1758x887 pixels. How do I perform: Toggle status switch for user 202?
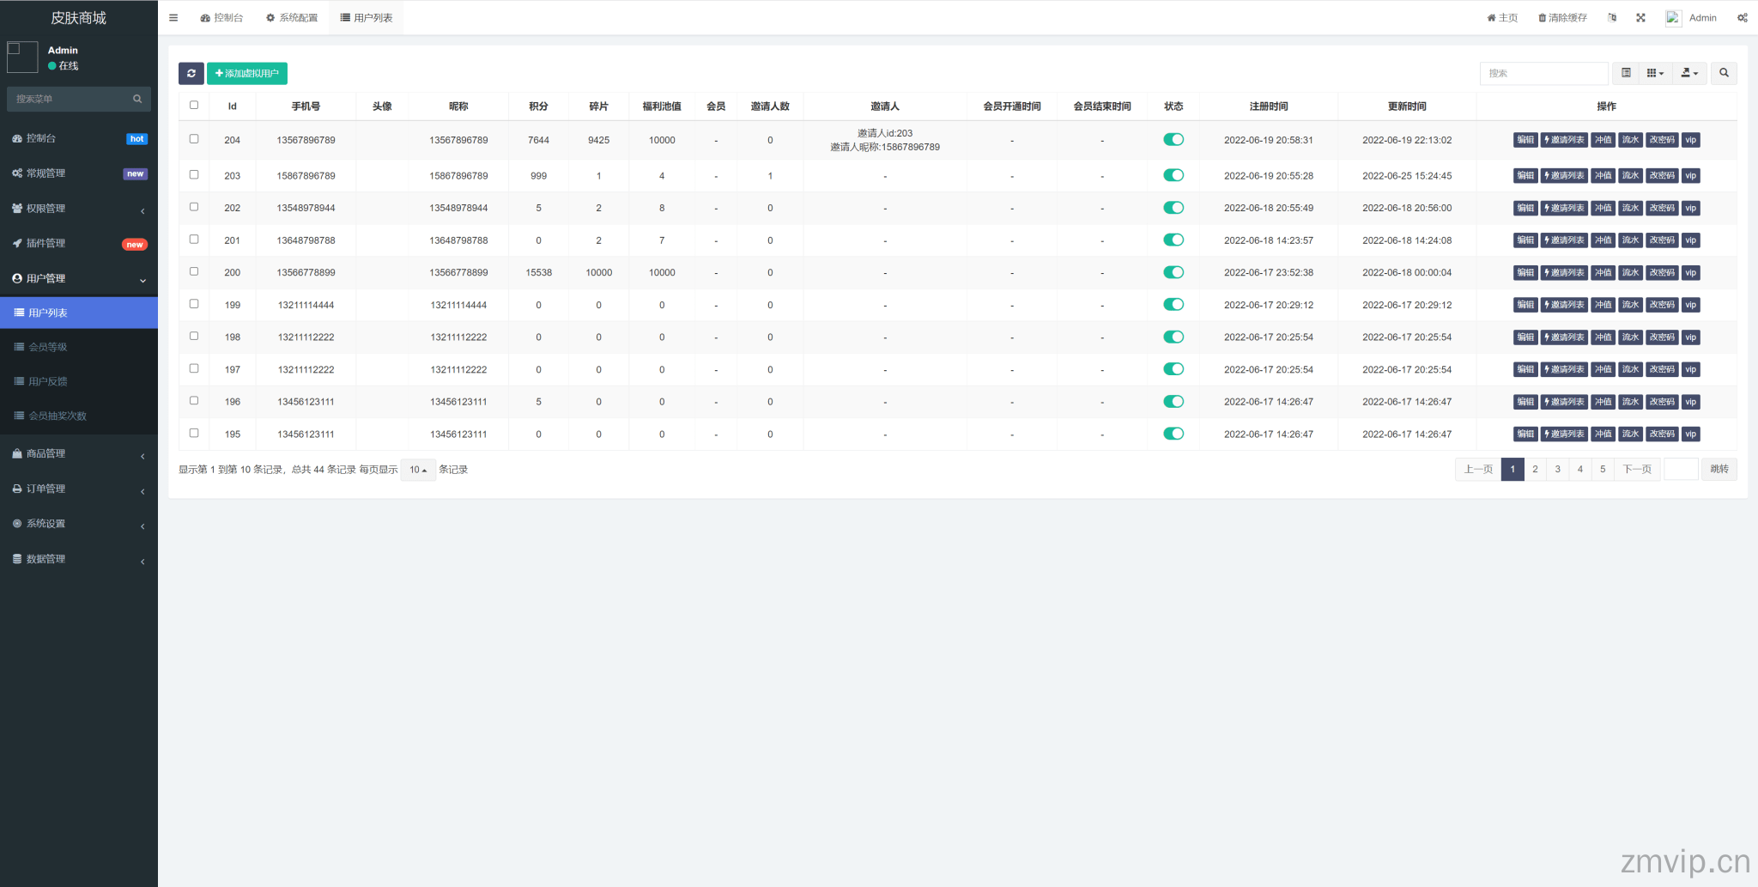coord(1173,208)
